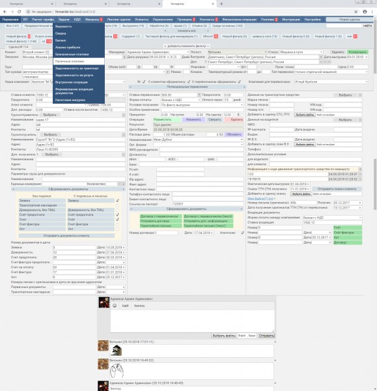Add a loading point with plus button
This screenshot has height=391, width=377.
coord(124,57)
